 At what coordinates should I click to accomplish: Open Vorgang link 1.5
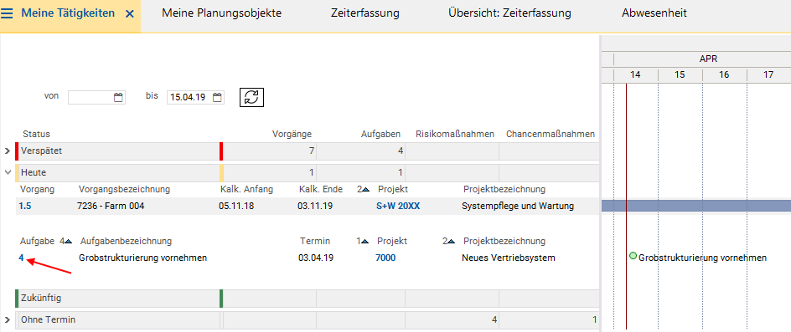click(x=24, y=206)
